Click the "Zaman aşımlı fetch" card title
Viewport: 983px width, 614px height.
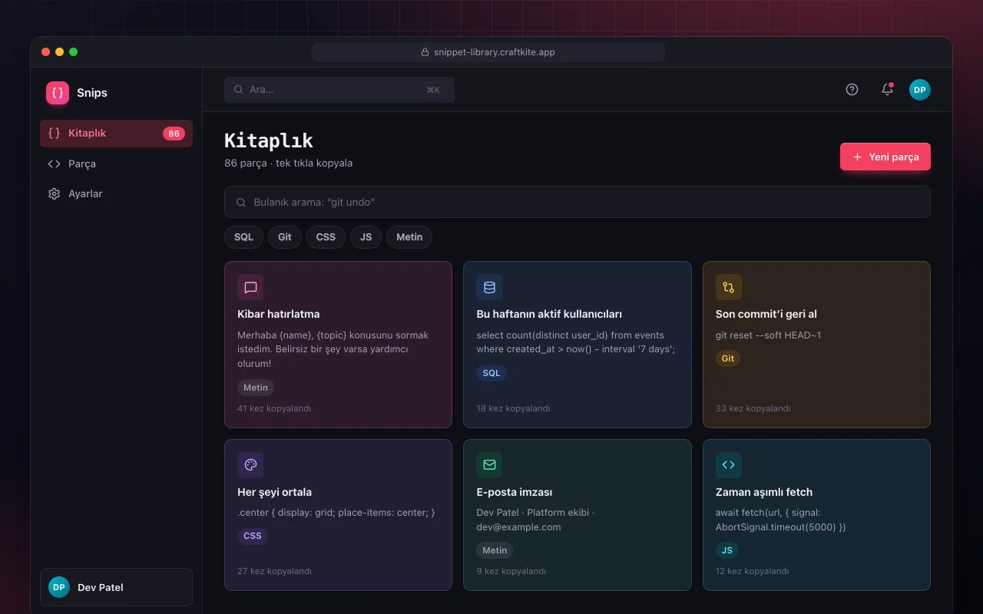point(764,492)
